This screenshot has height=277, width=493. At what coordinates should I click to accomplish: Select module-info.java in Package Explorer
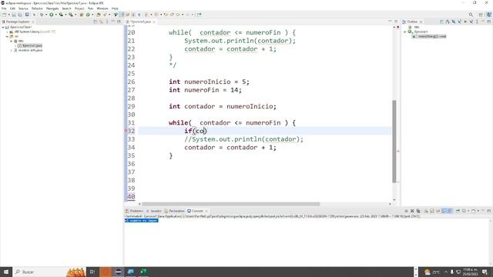click(x=30, y=50)
